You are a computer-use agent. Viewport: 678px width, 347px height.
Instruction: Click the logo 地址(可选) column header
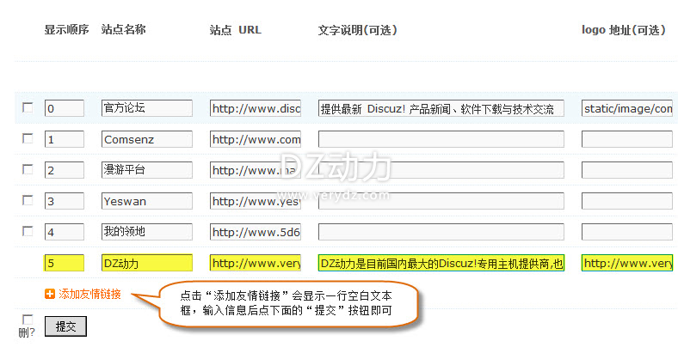coord(624,30)
